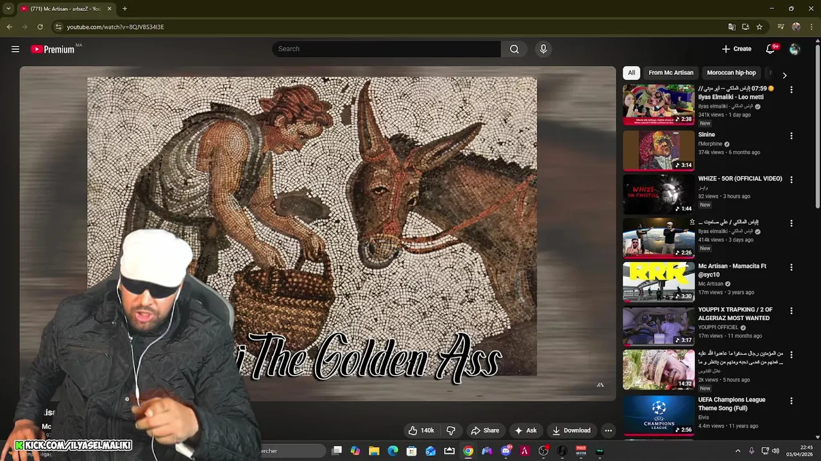
Task: Open the Sinine video thumbnail
Action: click(659, 150)
